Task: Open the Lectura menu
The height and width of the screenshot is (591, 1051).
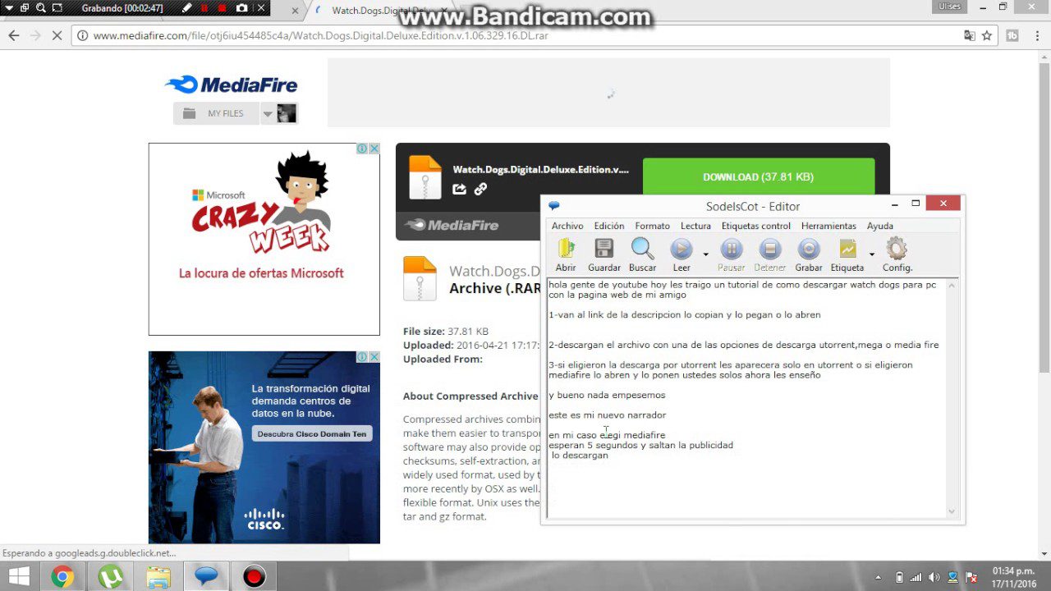Action: [x=695, y=226]
